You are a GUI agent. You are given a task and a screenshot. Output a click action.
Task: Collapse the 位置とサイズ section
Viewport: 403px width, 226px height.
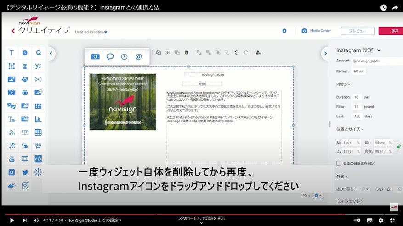[x=350, y=129]
